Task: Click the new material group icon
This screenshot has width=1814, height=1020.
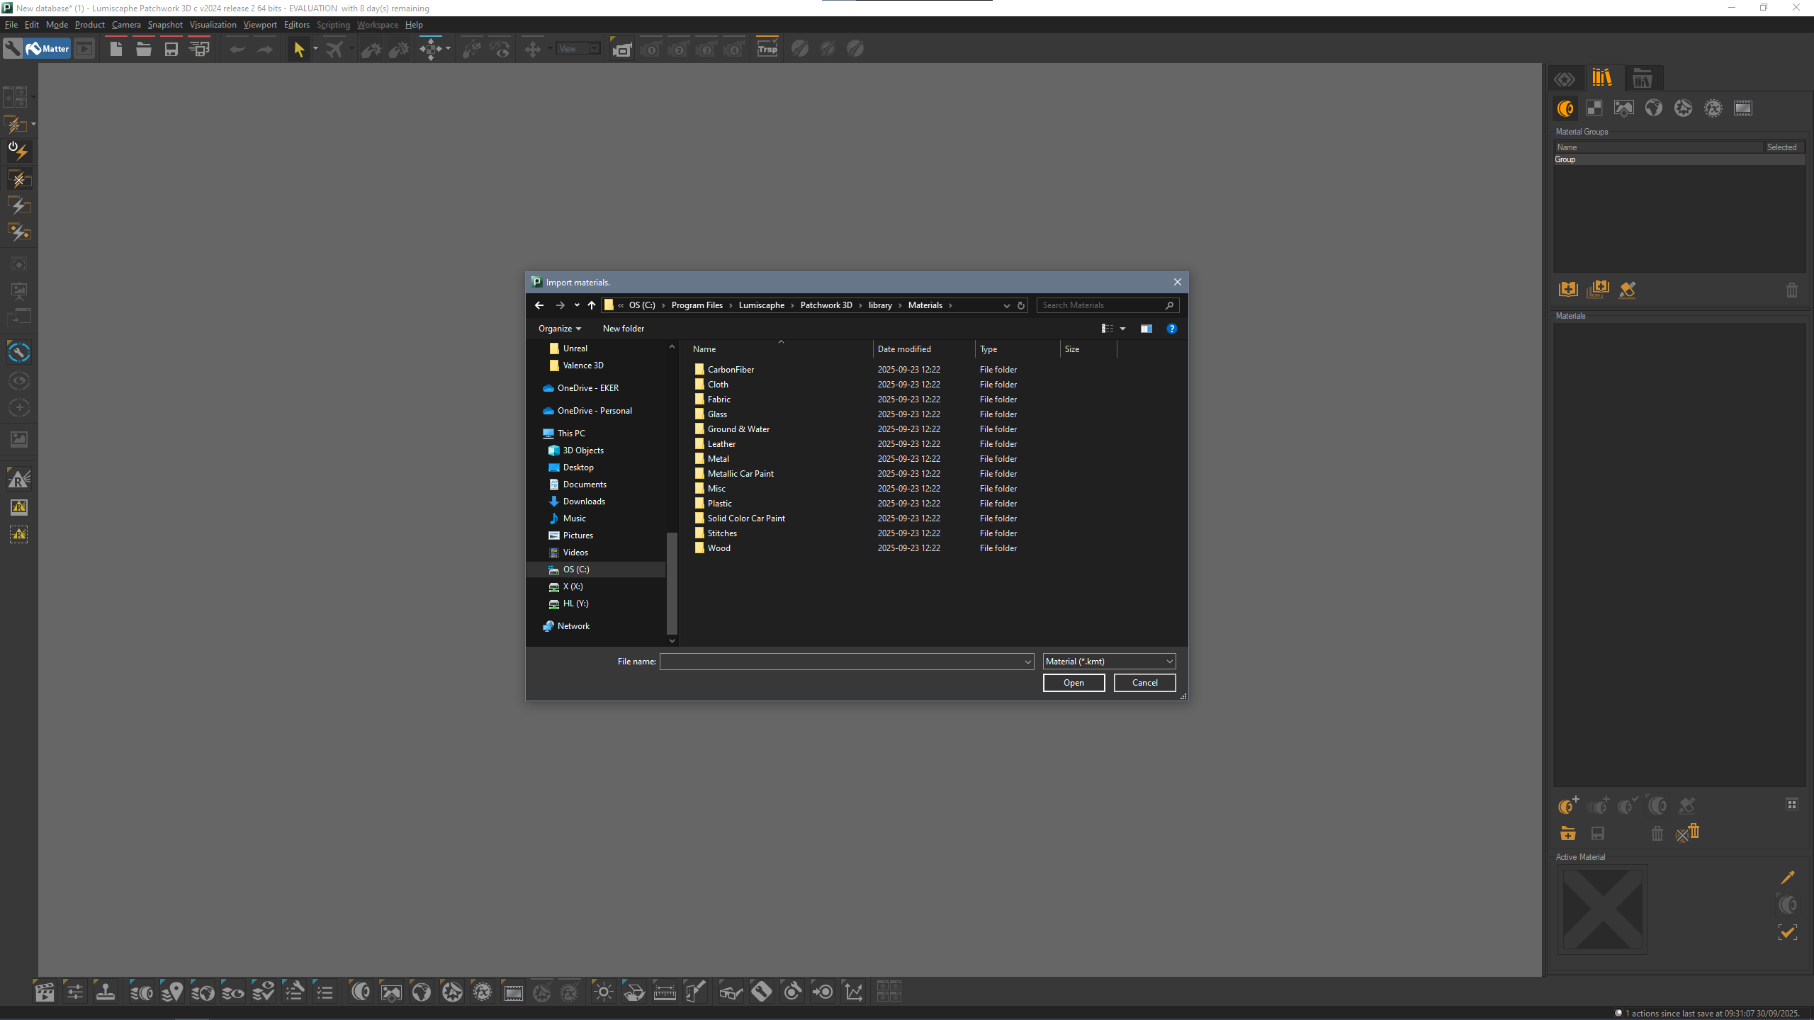Action: point(1567,289)
